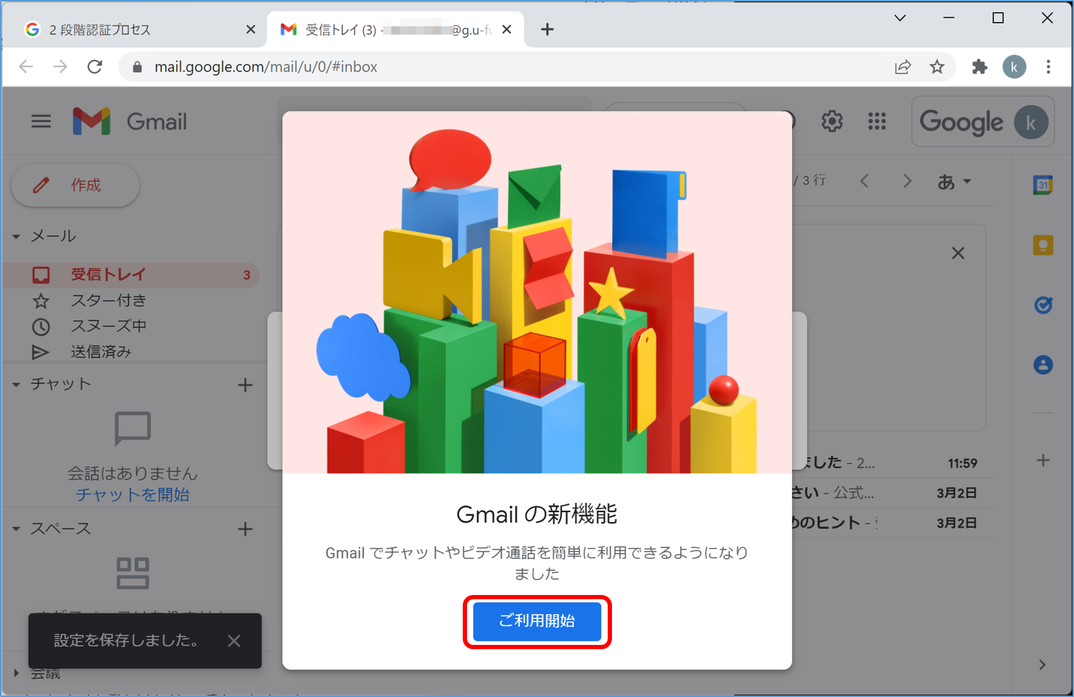Collapse the メール section

tap(16, 236)
